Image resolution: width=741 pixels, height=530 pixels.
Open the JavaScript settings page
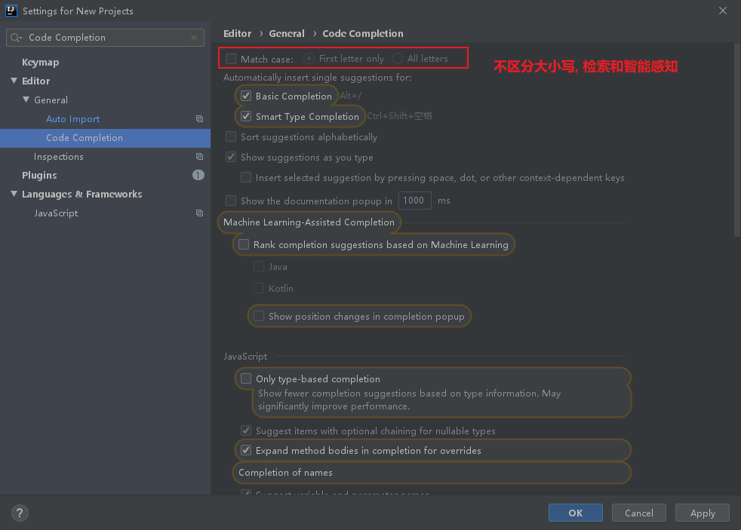(56, 213)
